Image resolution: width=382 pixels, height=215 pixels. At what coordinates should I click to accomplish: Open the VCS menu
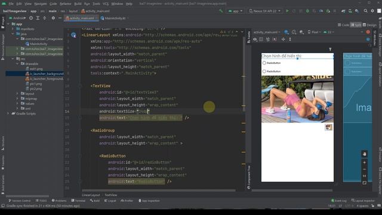coord(106,4)
